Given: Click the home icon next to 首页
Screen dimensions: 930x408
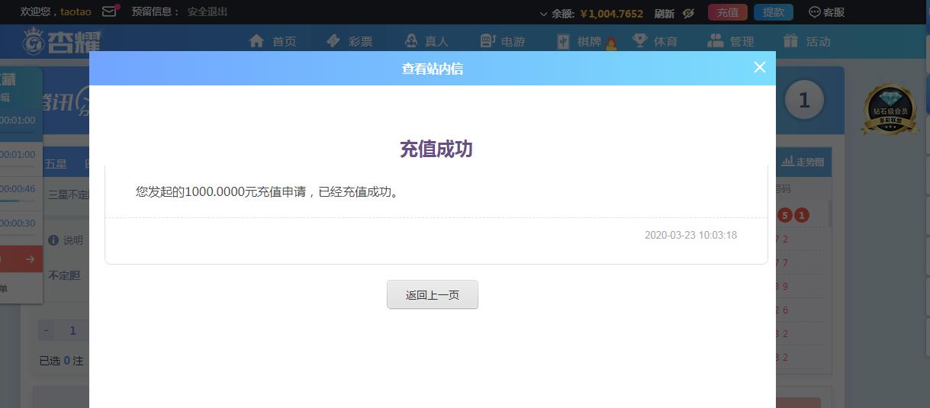Looking at the screenshot, I should click(x=256, y=40).
